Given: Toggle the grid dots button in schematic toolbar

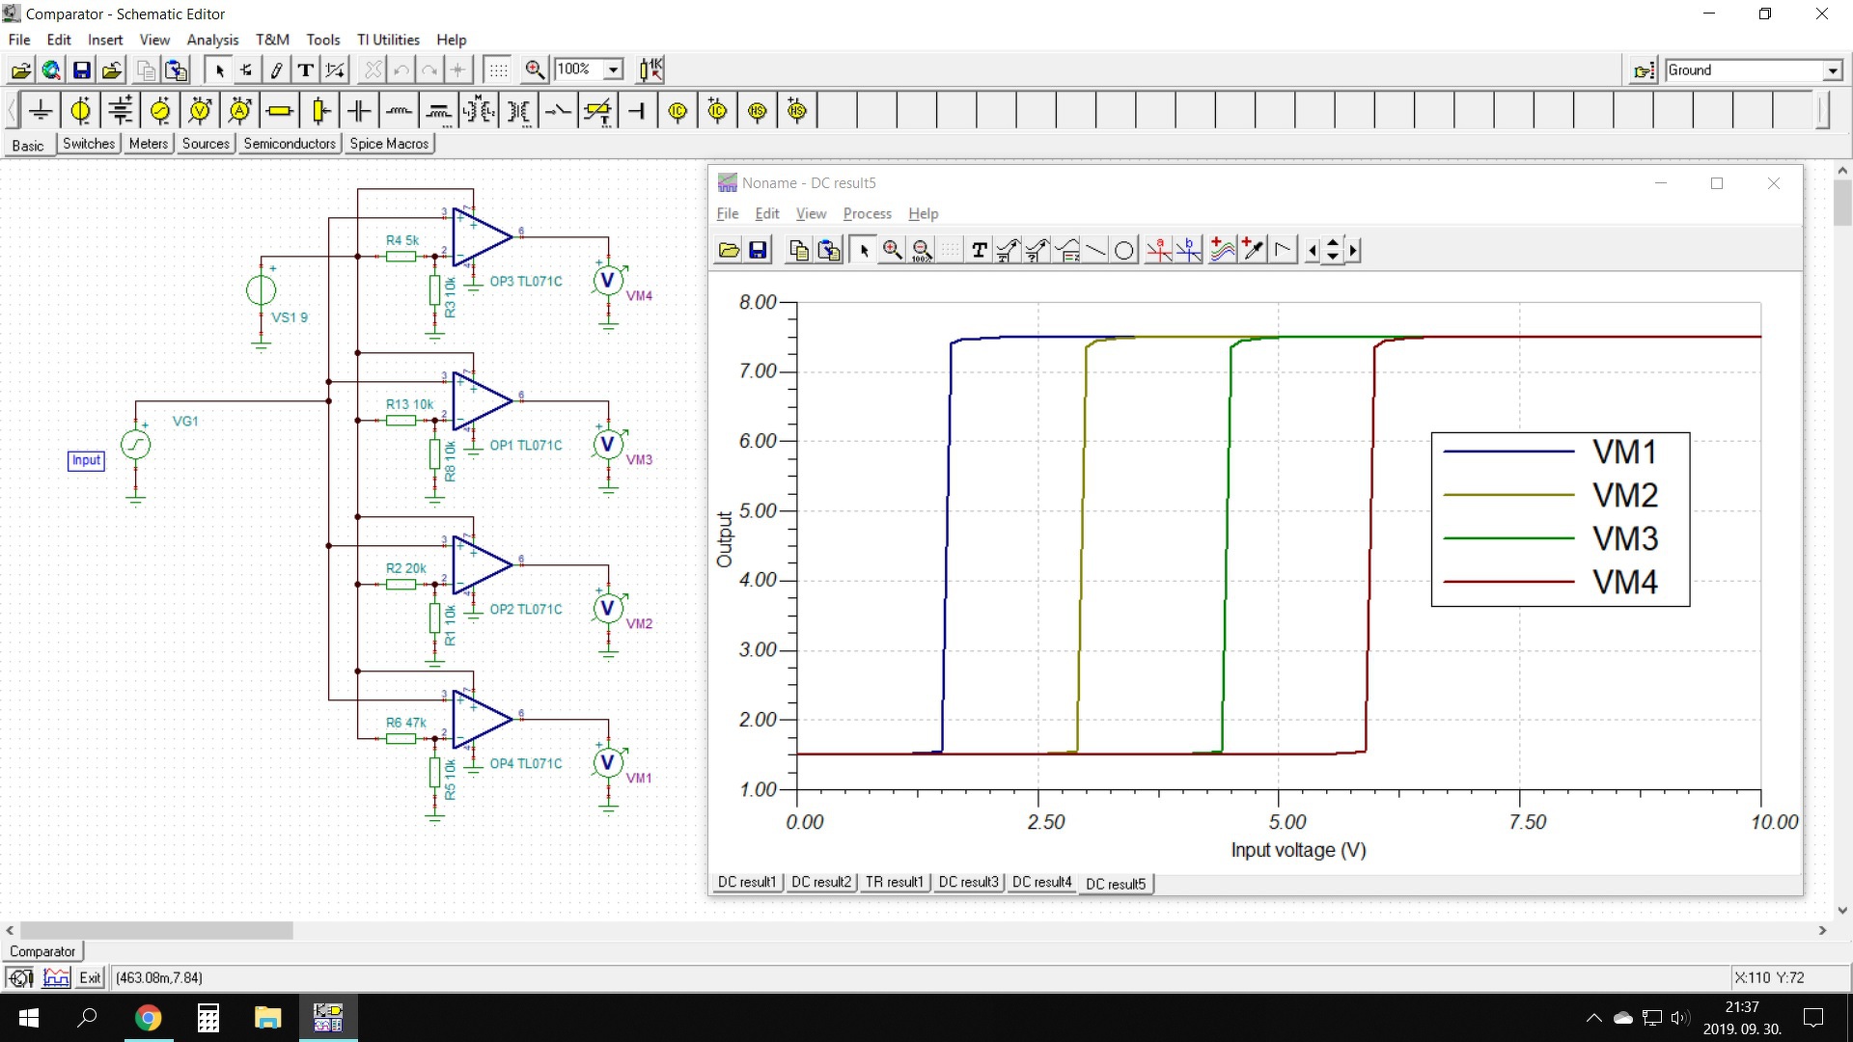Looking at the screenshot, I should coord(498,69).
